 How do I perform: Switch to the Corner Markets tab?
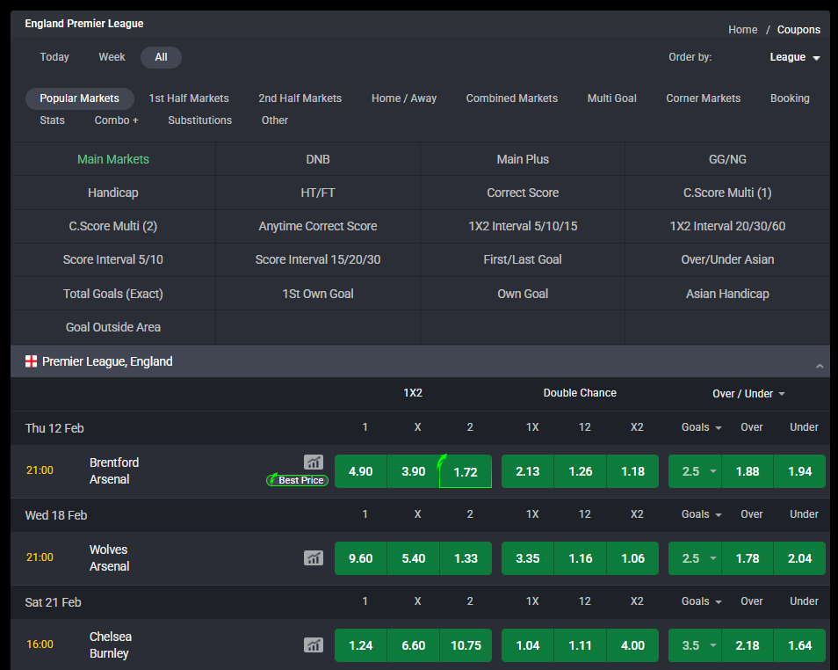[703, 98]
